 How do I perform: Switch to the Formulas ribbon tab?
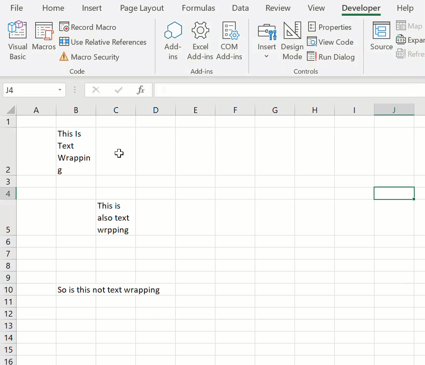tap(198, 8)
